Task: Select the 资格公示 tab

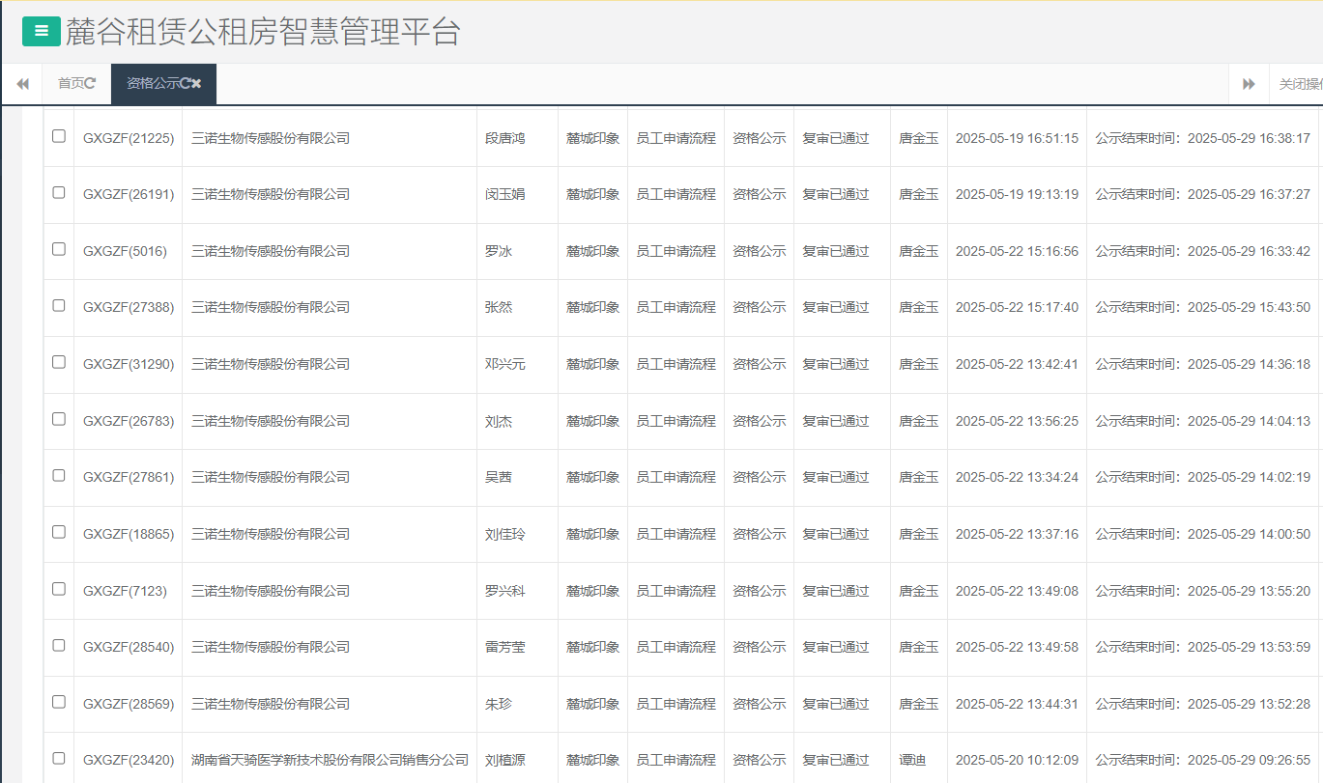Action: click(x=155, y=84)
